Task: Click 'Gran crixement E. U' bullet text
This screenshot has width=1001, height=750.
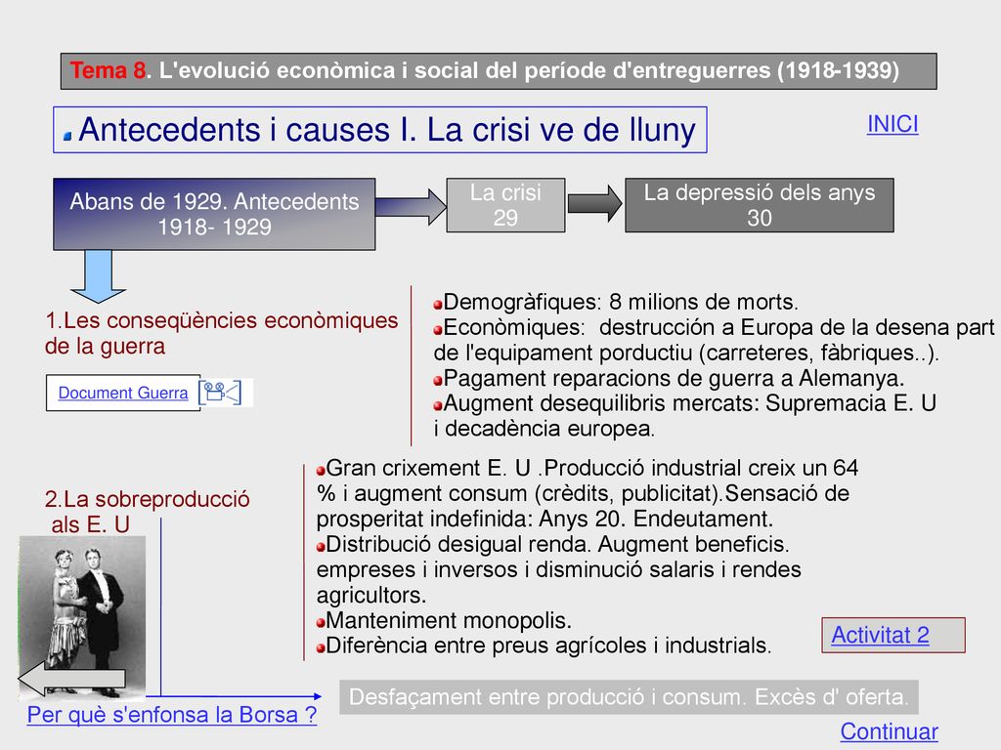Action: (x=588, y=493)
